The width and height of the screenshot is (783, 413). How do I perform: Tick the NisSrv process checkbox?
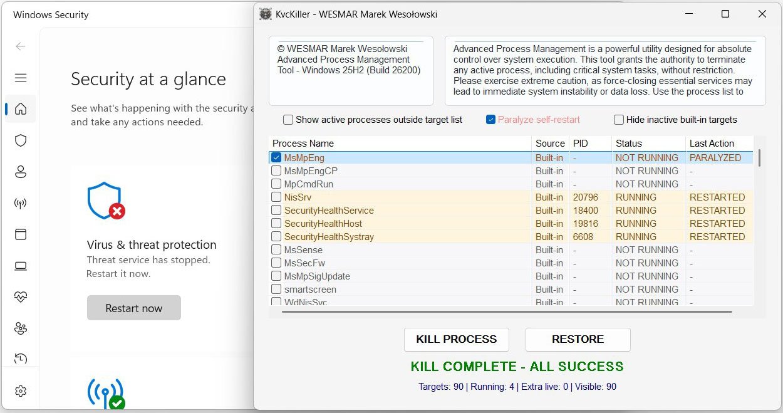pos(276,197)
